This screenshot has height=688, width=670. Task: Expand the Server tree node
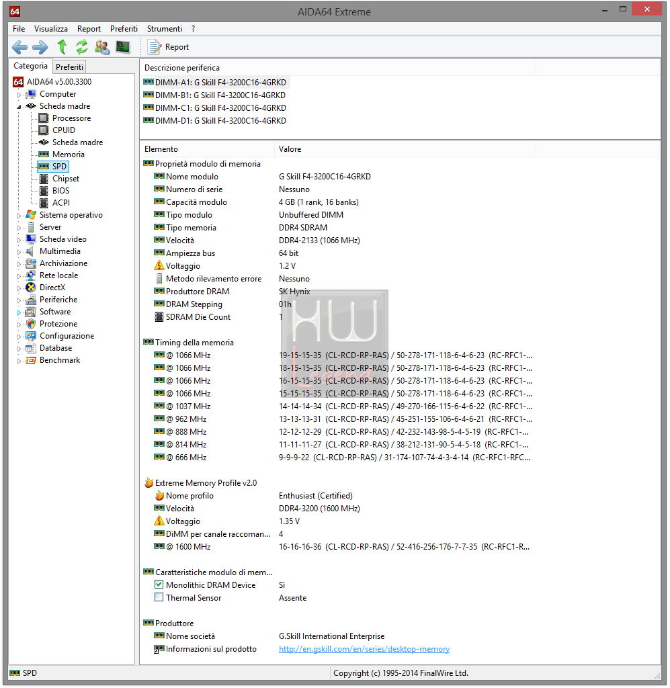[x=19, y=228]
